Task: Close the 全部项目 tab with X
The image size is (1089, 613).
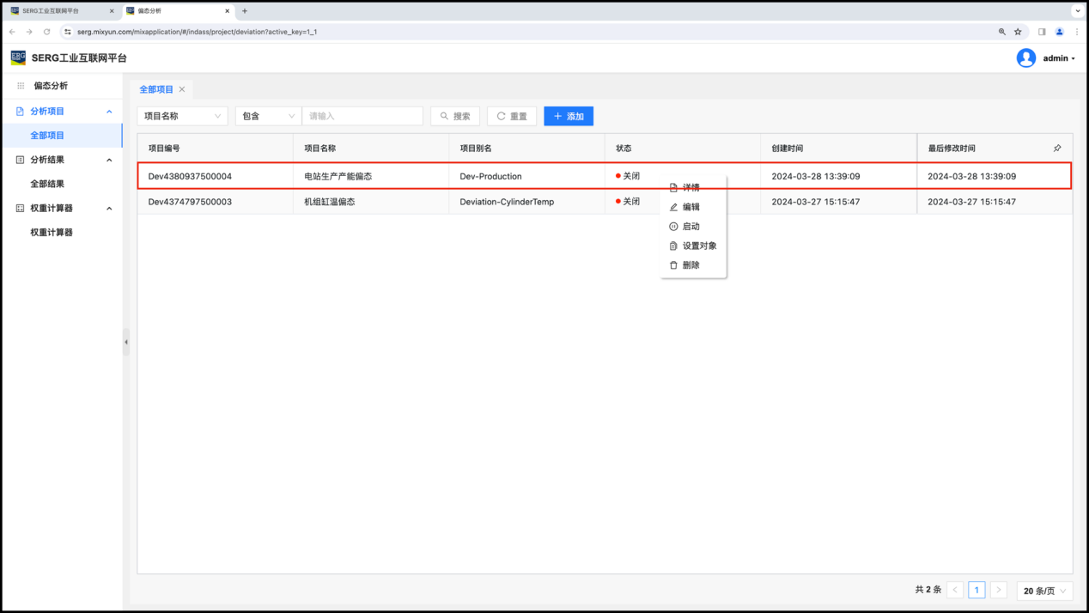Action: [x=182, y=89]
